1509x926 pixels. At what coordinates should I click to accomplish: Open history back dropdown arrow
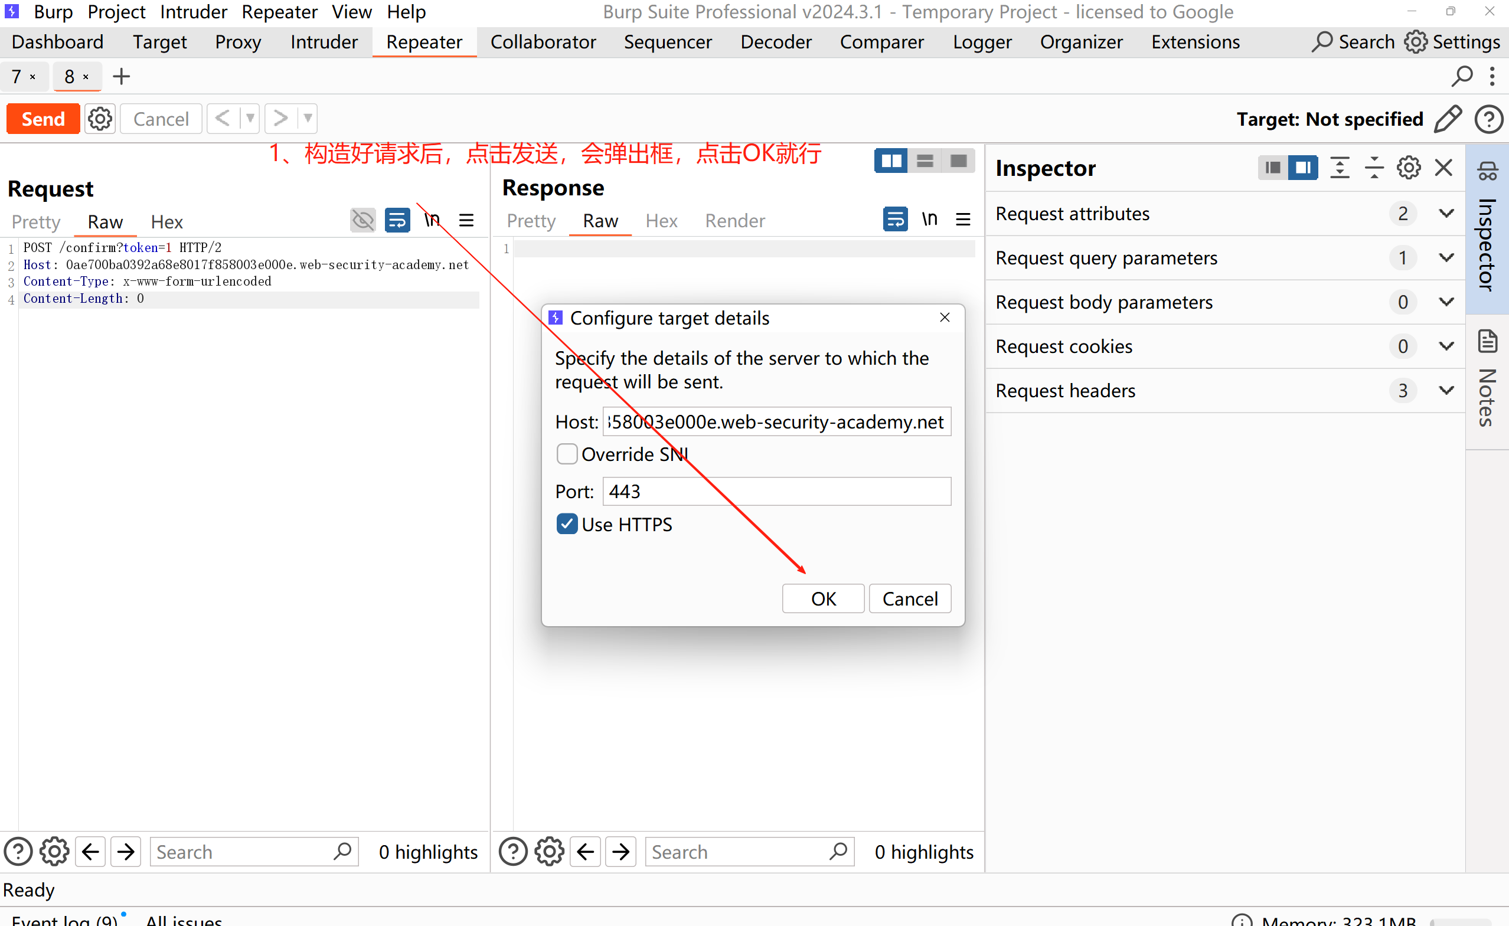click(x=250, y=118)
